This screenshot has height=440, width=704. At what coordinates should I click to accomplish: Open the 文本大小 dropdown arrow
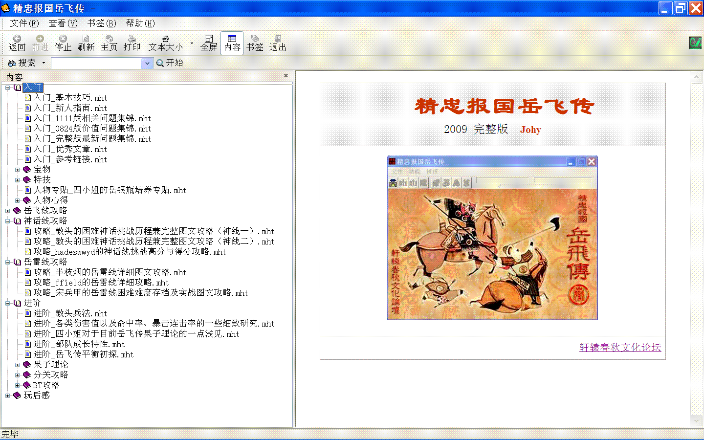[192, 43]
